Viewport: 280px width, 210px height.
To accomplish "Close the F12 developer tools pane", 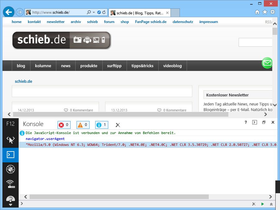I will [273, 122].
